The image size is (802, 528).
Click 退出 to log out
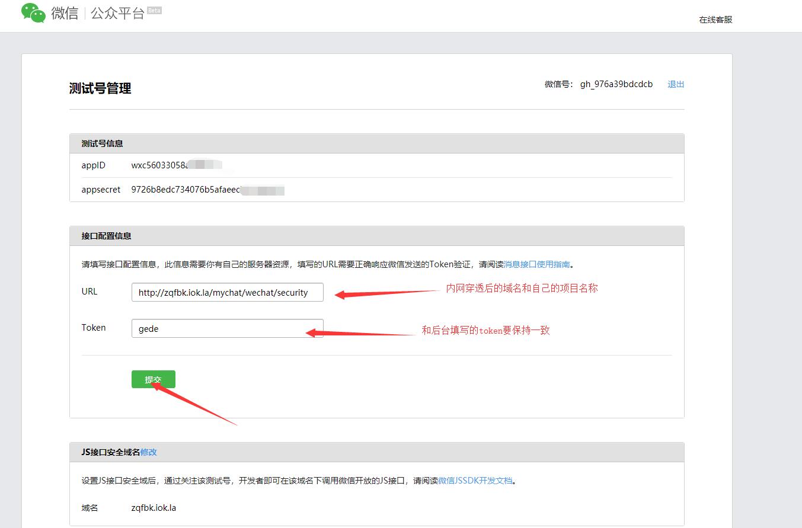[x=676, y=84]
